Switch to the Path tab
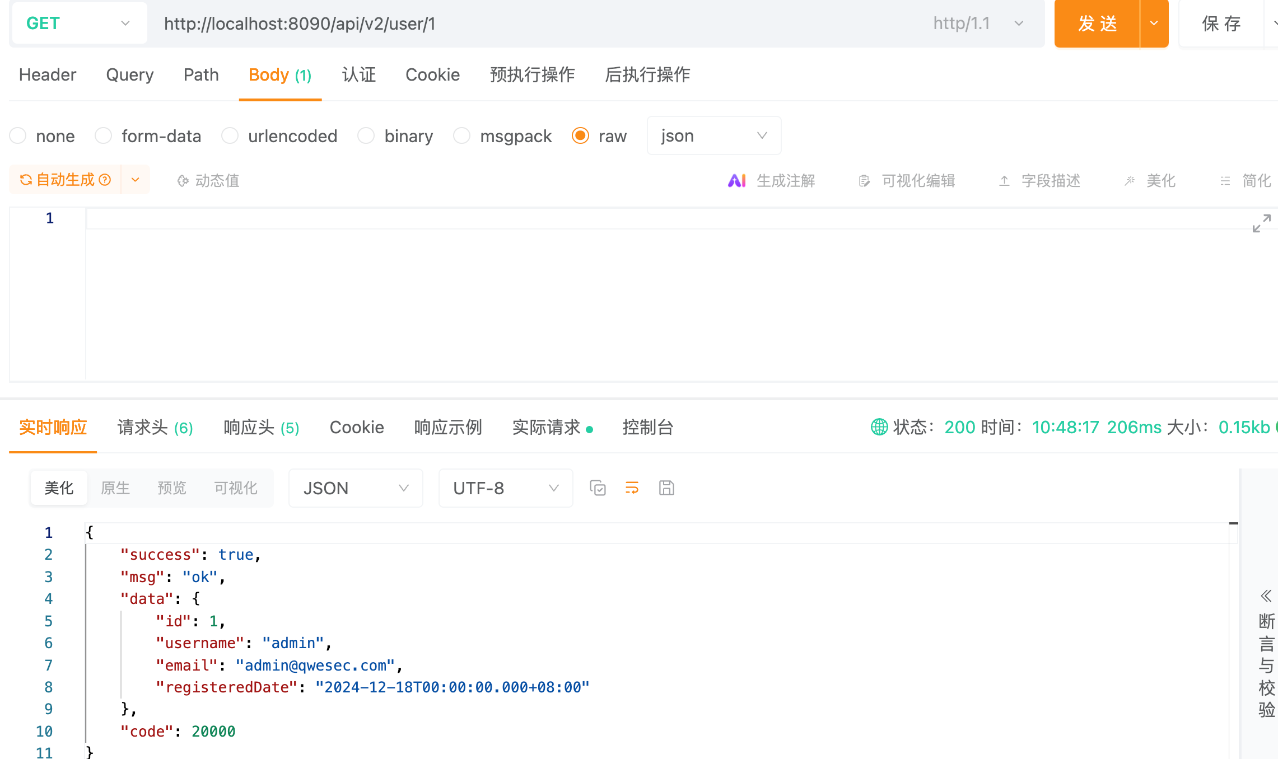Screen dimensions: 1278x759 [x=201, y=74]
